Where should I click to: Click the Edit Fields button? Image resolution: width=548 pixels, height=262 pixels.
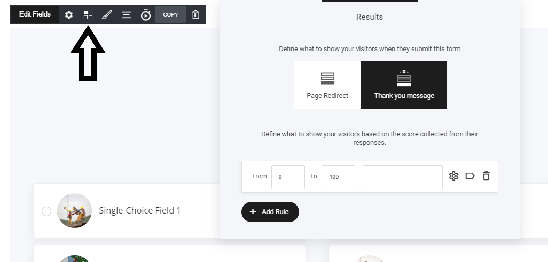(35, 14)
